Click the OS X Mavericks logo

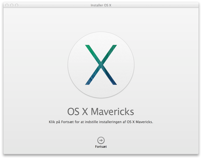pos(101,65)
